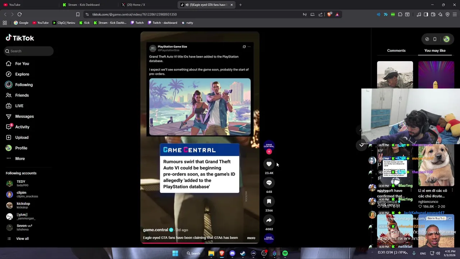Image resolution: width=460 pixels, height=259 pixels.
Task: Switch to the Home / X tab
Action: [147, 5]
